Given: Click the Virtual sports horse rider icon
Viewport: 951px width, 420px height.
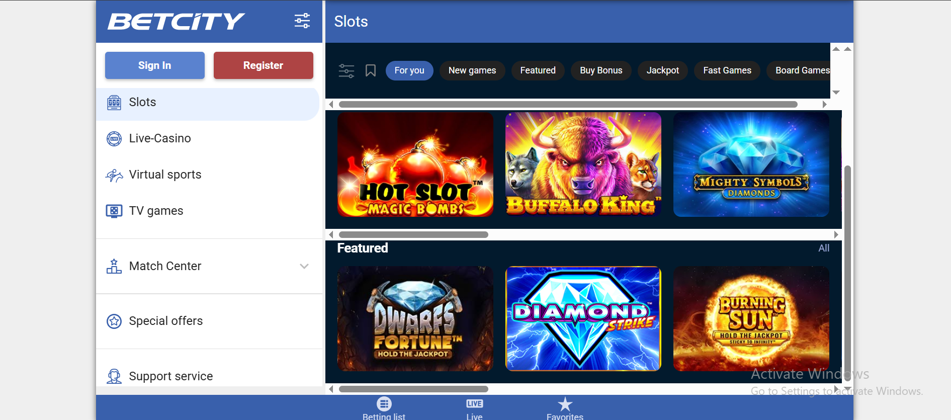Looking at the screenshot, I should (114, 175).
